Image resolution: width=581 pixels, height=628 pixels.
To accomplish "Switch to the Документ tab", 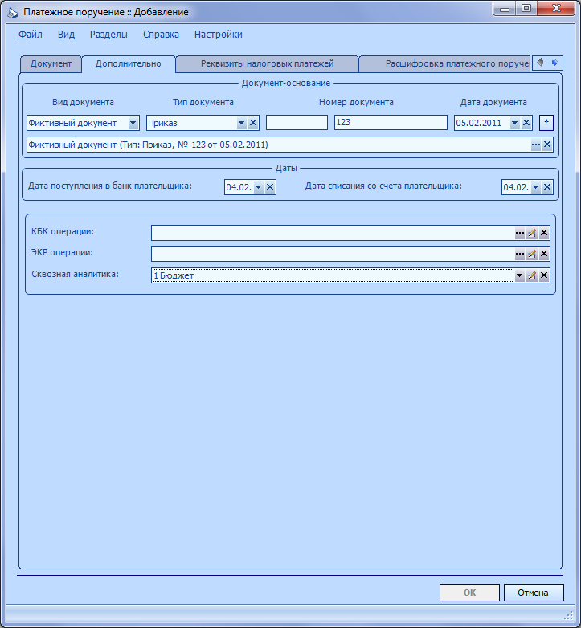I will 51,64.
